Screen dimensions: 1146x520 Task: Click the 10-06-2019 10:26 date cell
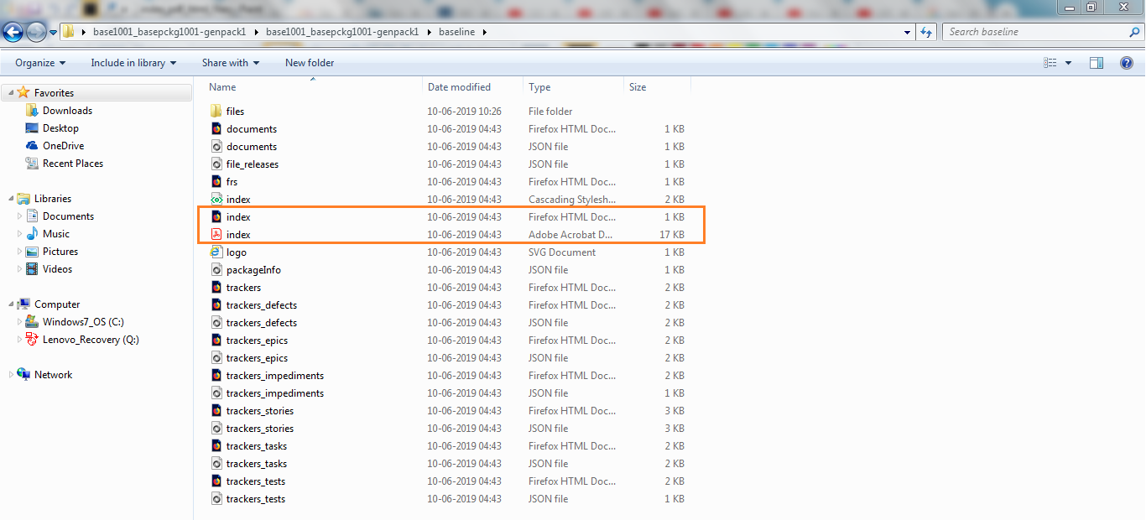coord(464,112)
